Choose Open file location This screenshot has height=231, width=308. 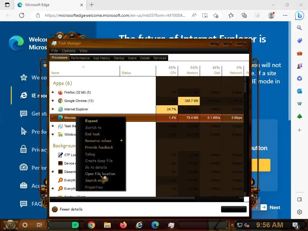click(100, 174)
